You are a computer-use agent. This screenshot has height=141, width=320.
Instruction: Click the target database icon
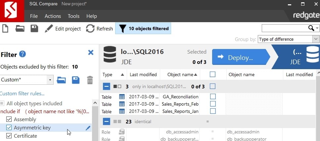(x=313, y=54)
